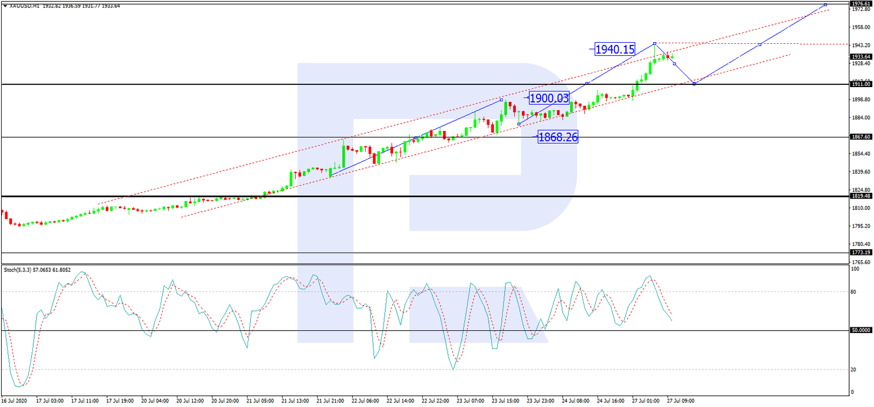The width and height of the screenshot is (874, 407).
Task: Click the current price label 1933.64
Action: (861, 56)
